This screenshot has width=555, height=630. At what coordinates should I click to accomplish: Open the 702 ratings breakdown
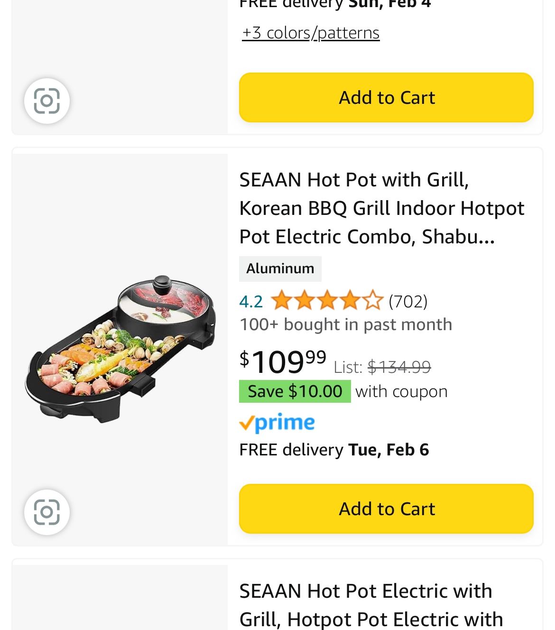click(x=407, y=300)
